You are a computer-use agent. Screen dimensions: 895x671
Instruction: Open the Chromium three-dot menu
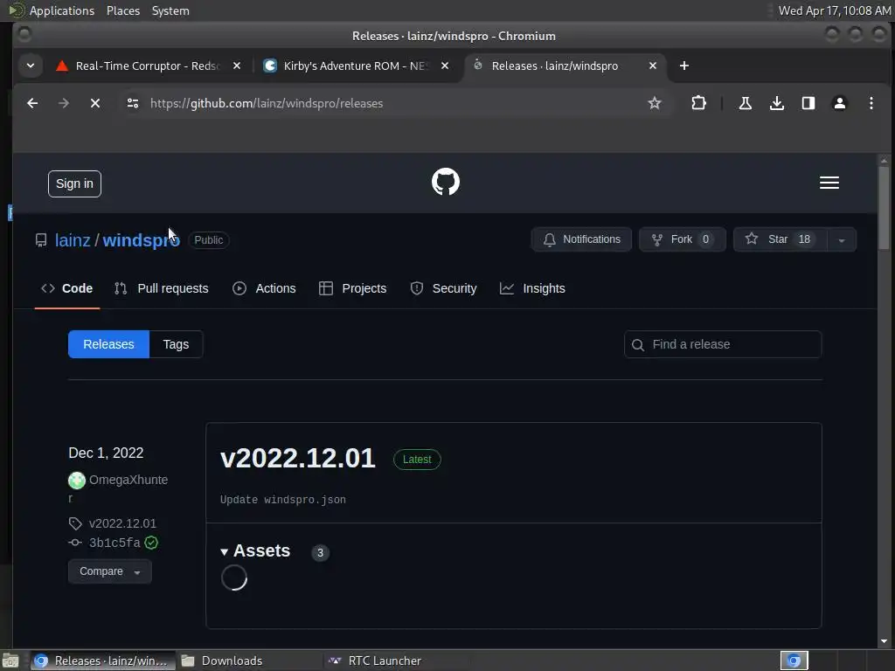[871, 103]
